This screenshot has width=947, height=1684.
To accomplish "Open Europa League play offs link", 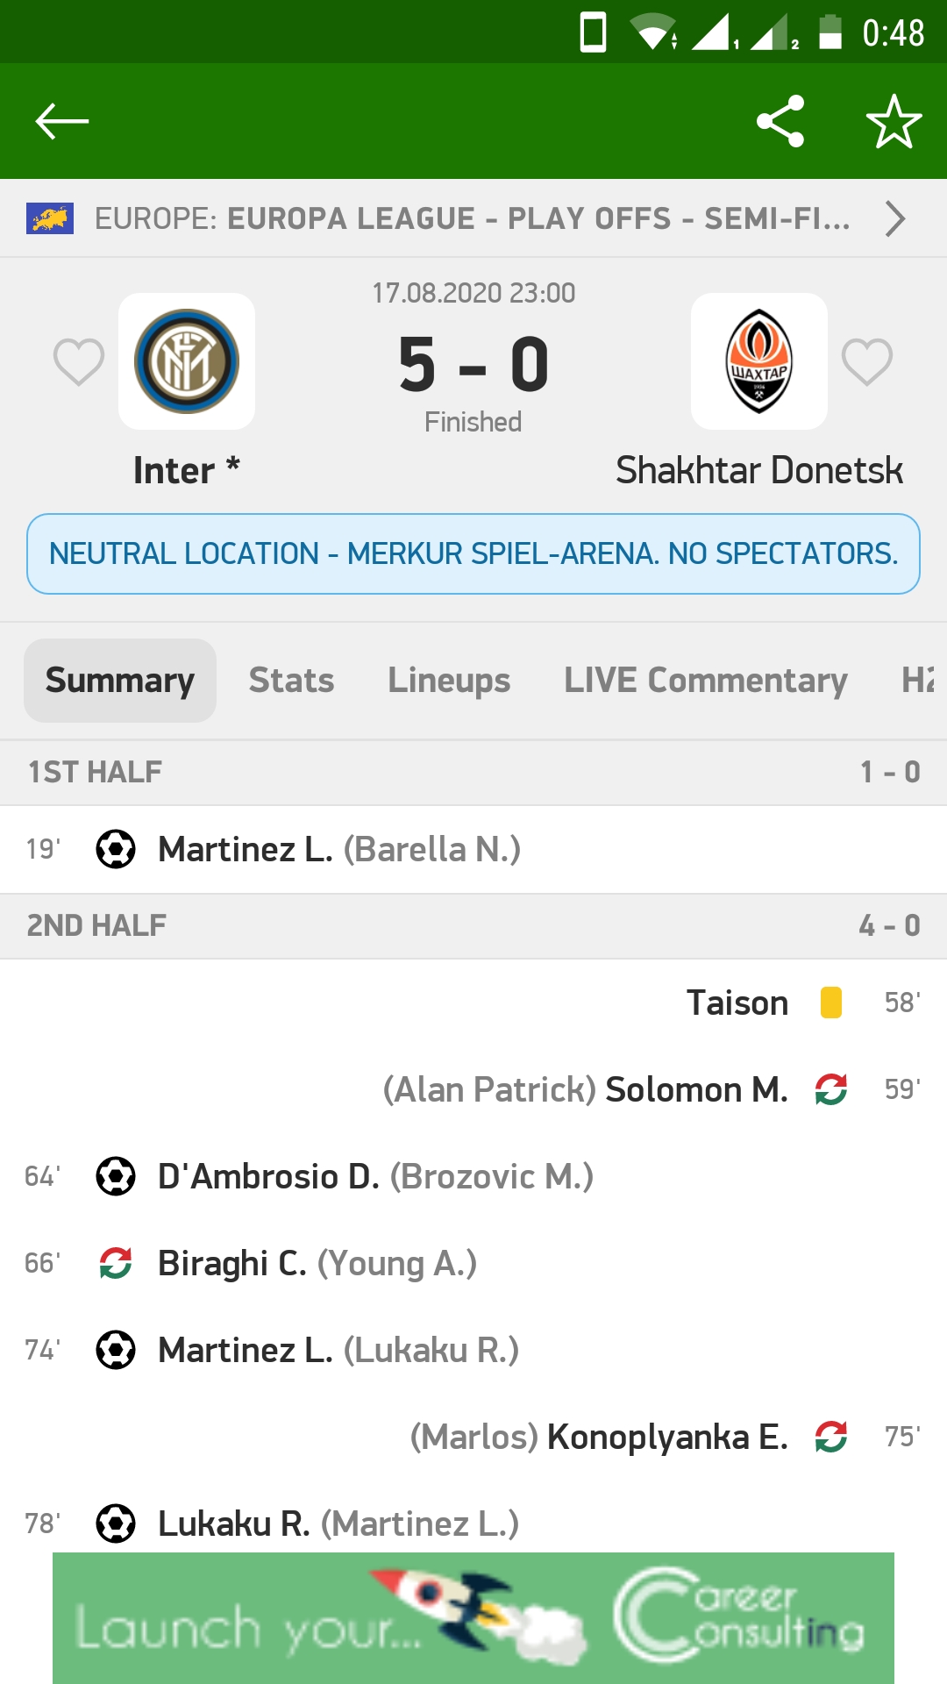I will click(x=472, y=218).
